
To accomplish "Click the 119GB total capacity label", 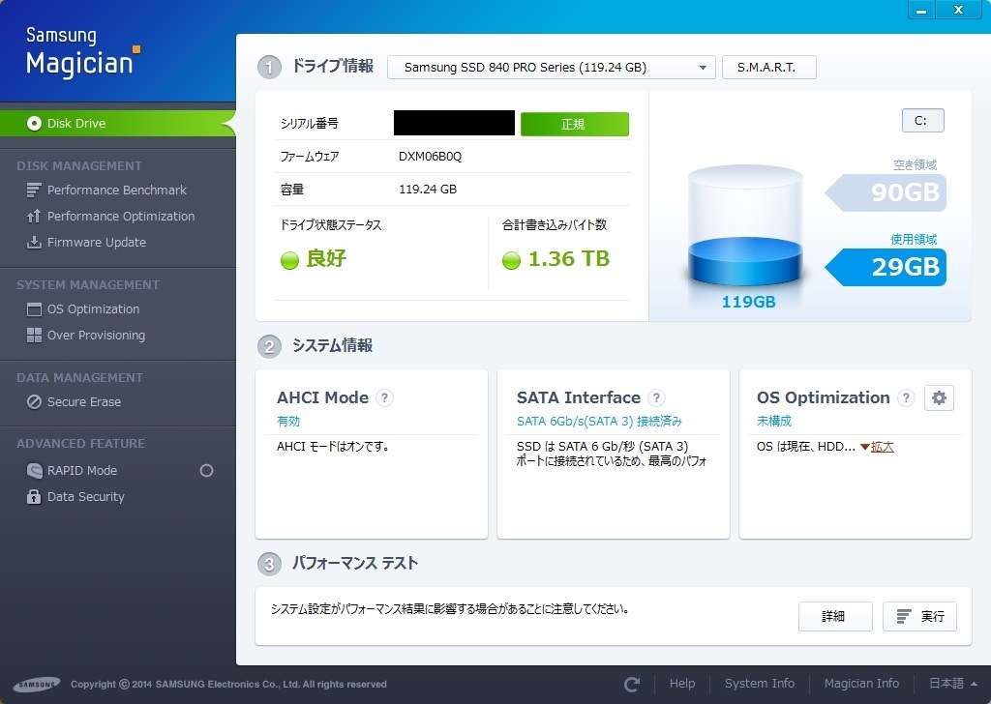I will point(748,302).
